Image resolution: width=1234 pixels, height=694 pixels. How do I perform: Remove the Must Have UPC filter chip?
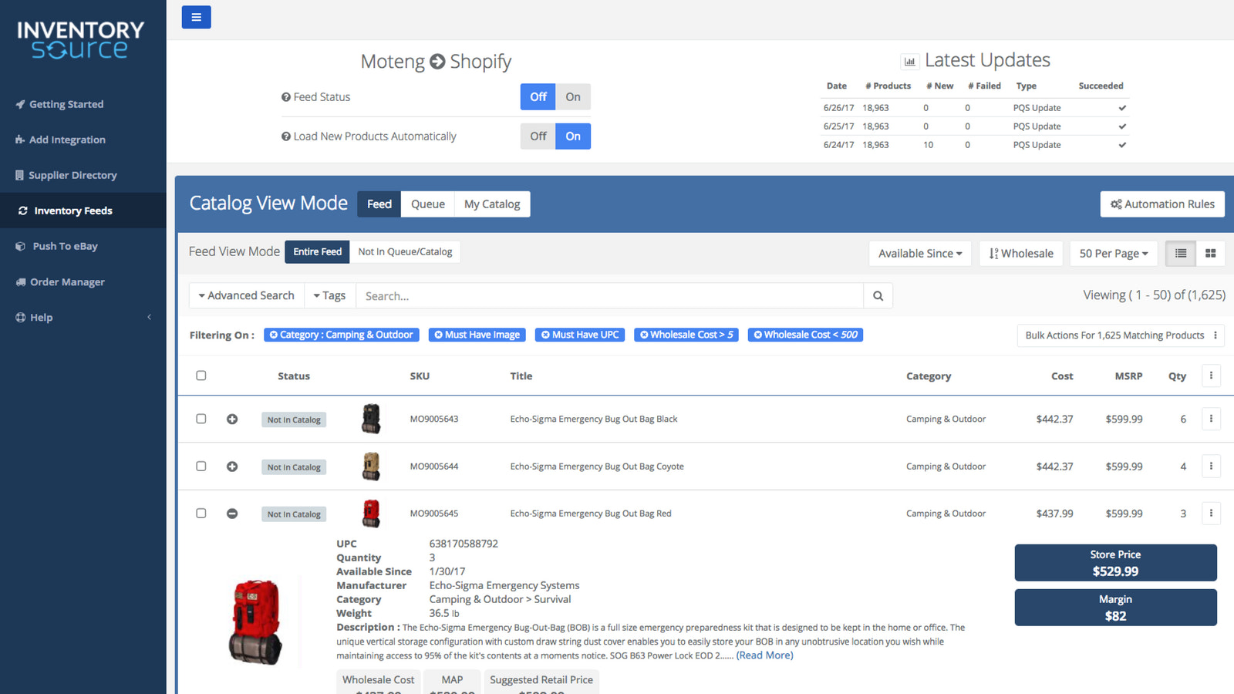click(x=546, y=335)
